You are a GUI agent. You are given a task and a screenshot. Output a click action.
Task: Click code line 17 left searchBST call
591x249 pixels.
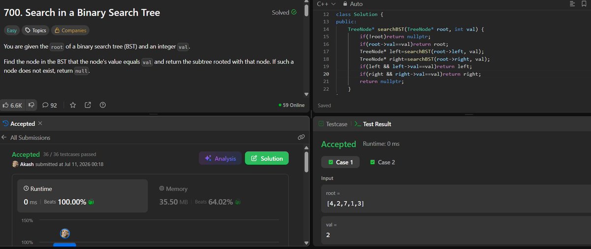(x=422, y=52)
